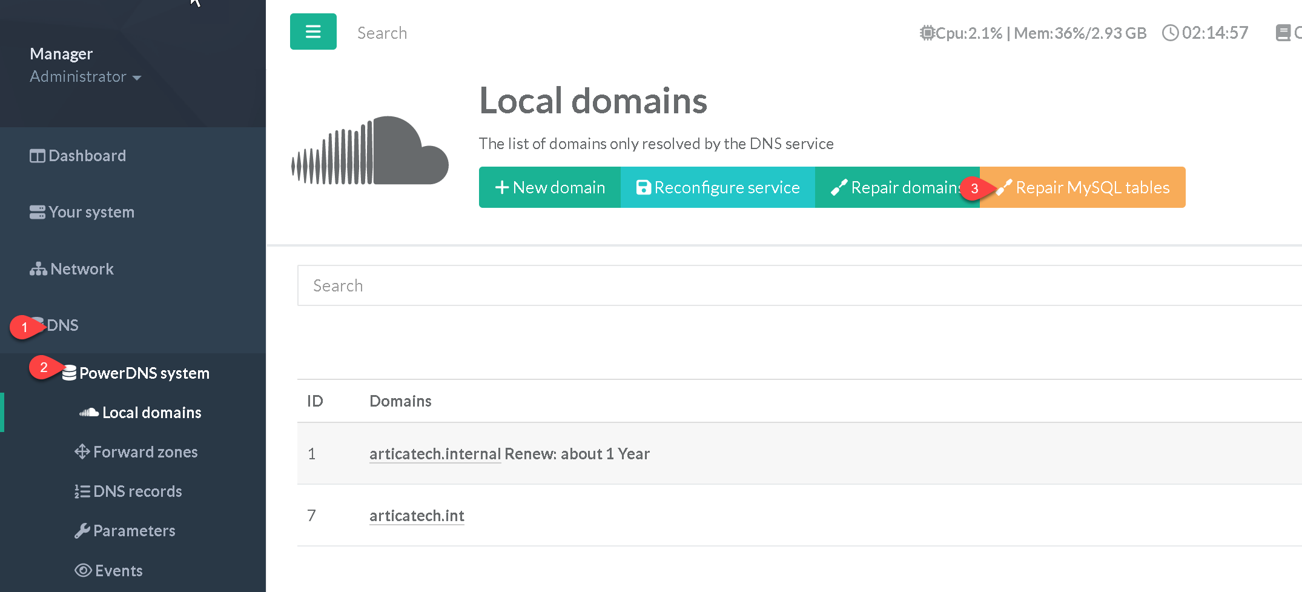This screenshot has height=592, width=1302.
Task: Expand the DNS menu section
Action: (x=63, y=325)
